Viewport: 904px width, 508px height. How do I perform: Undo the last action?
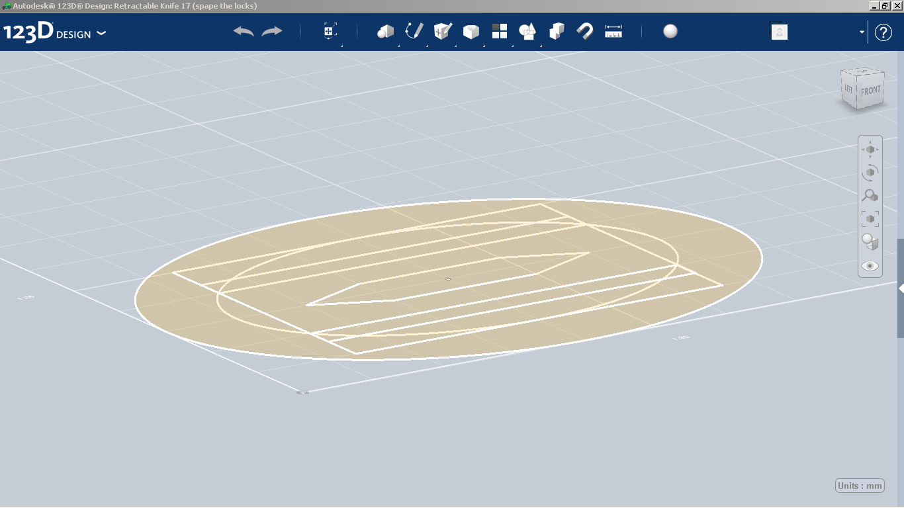point(244,30)
